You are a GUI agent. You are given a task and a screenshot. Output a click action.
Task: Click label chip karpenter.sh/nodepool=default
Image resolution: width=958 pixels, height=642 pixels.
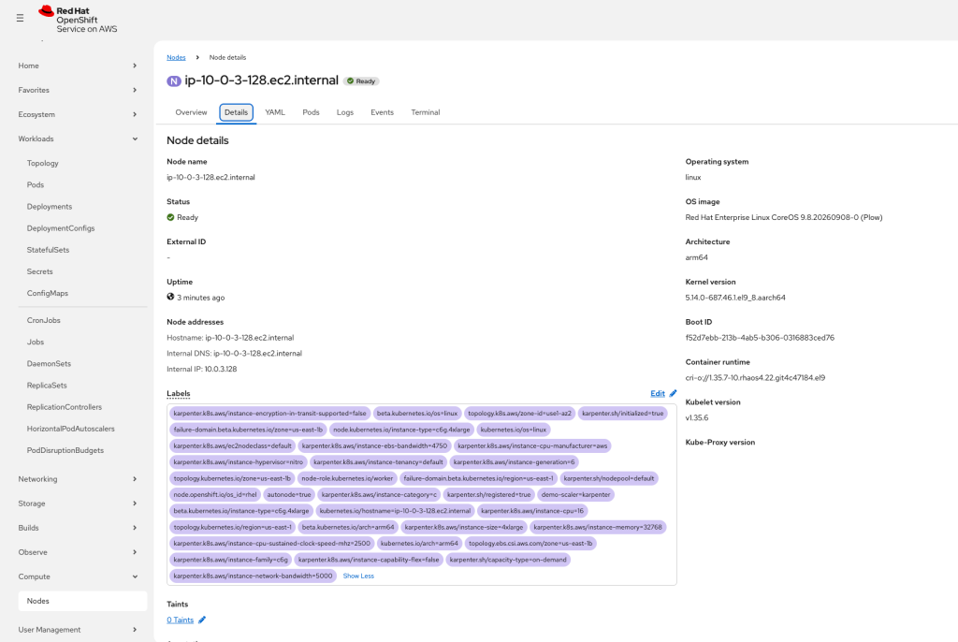[x=608, y=478]
